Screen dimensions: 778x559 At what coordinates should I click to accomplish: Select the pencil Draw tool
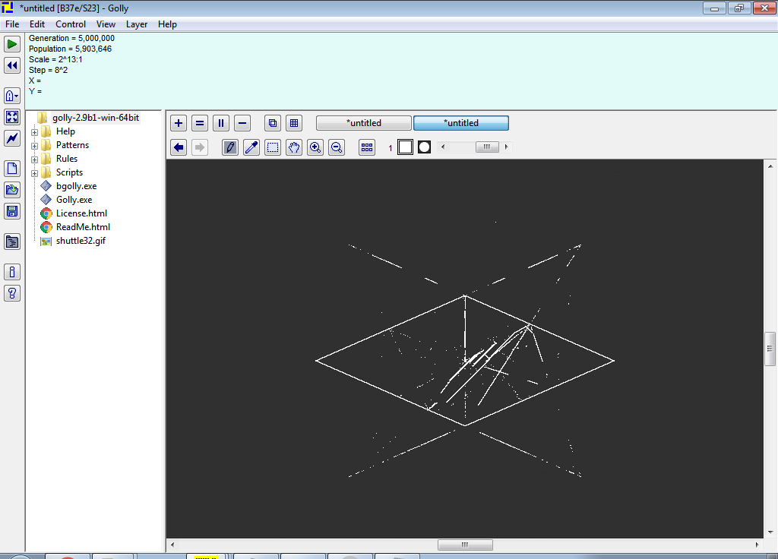[x=230, y=147]
